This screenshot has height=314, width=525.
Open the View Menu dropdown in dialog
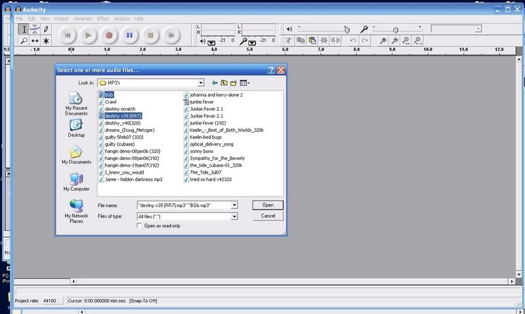pos(245,83)
